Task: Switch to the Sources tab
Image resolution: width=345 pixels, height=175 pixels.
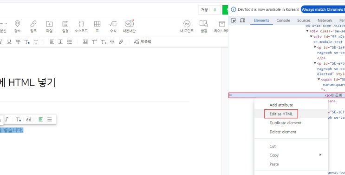Action: (x=304, y=20)
